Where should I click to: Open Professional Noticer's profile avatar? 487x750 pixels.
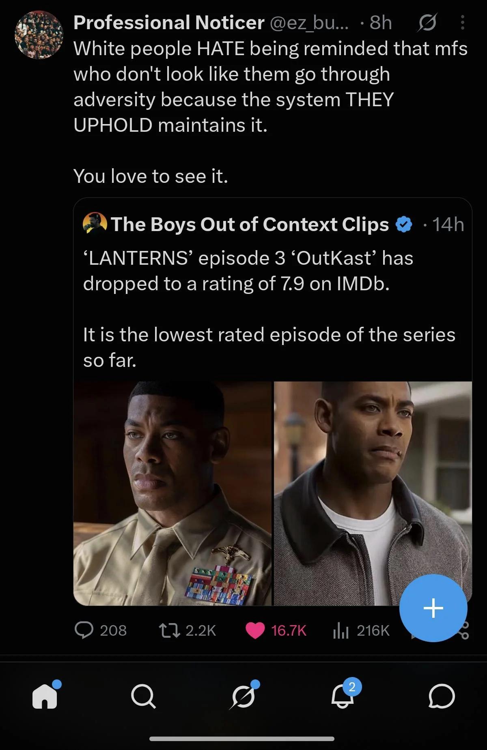39,35
